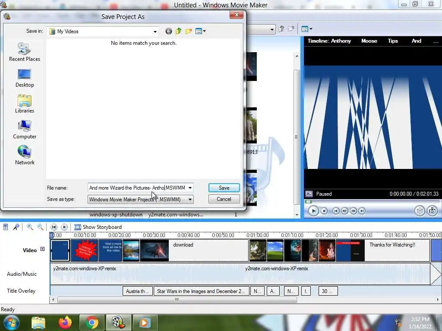Toggle full screen preview icon
The width and height of the screenshot is (442, 331).
(309, 194)
